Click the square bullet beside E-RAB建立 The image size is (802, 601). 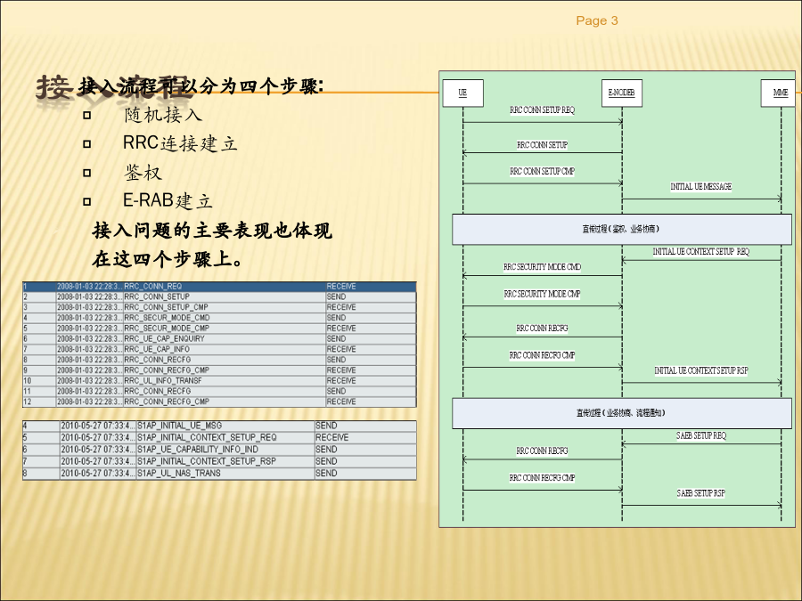[86, 201]
